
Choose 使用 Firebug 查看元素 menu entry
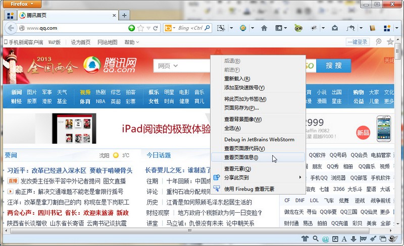258,189
